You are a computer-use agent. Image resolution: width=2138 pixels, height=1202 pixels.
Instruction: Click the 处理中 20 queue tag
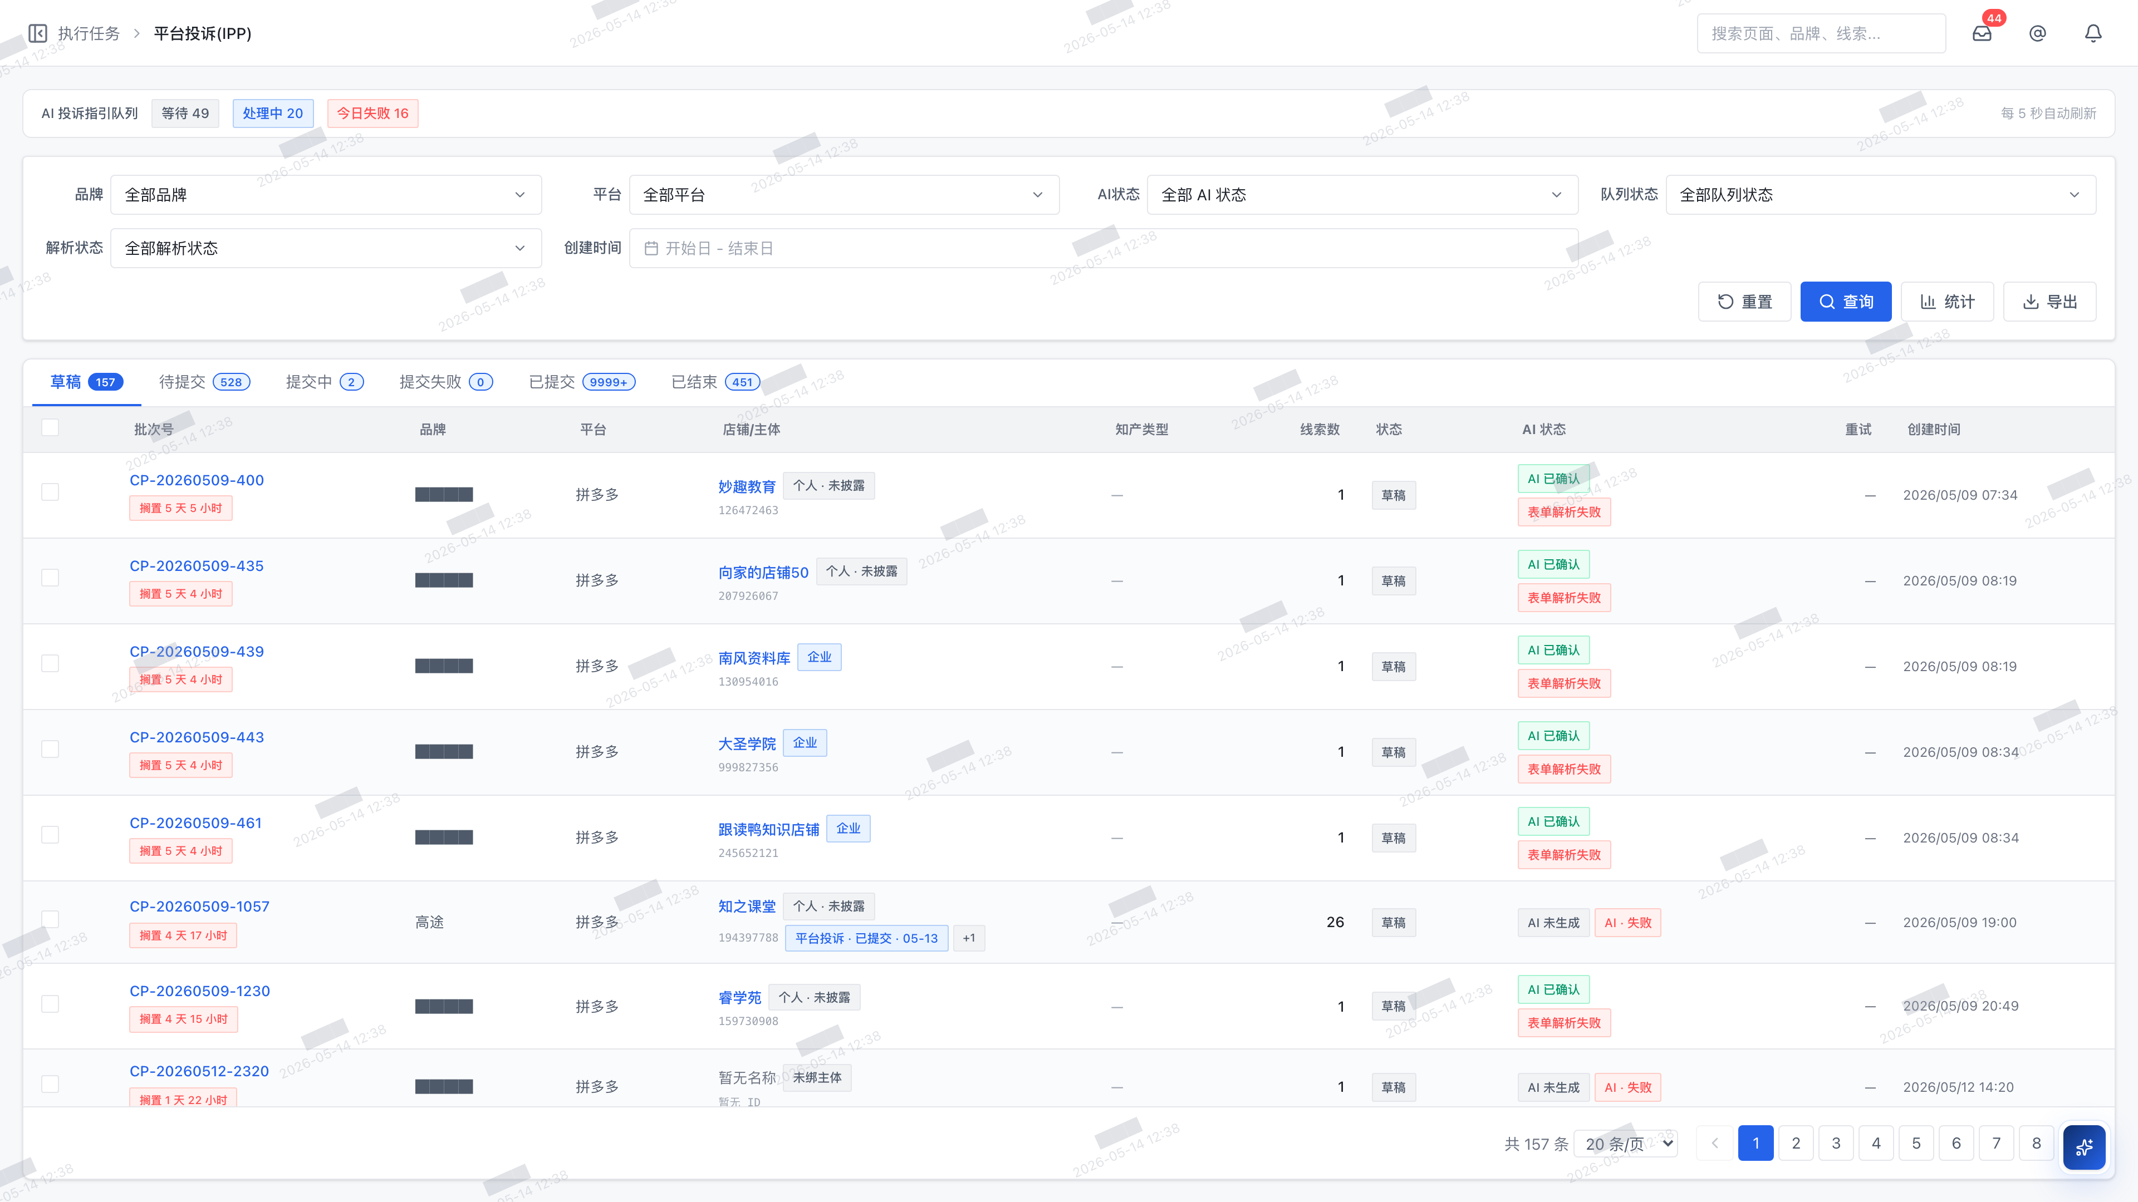272,114
